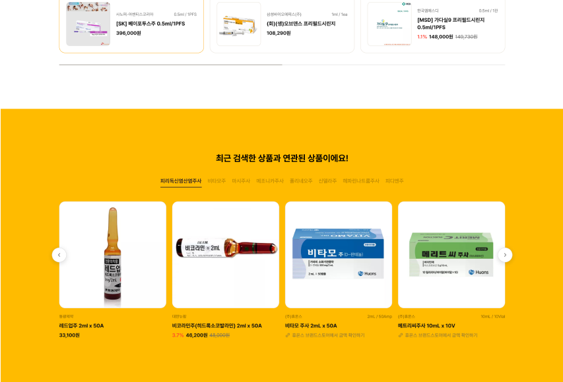
Task: View 오브덴스 프리필드시린지 thumbnail image
Action: coord(239,24)
